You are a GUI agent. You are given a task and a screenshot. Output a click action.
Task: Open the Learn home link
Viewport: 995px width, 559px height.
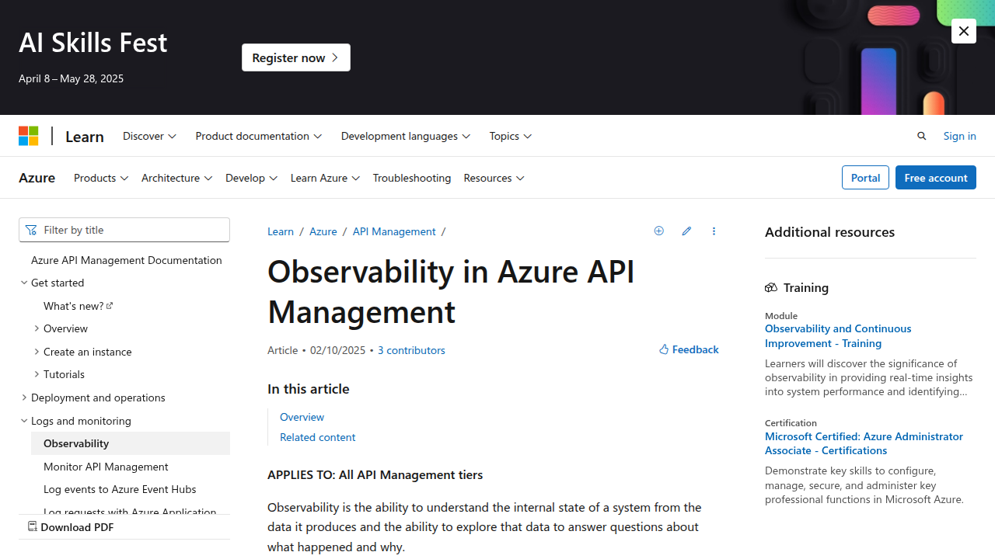tap(85, 136)
